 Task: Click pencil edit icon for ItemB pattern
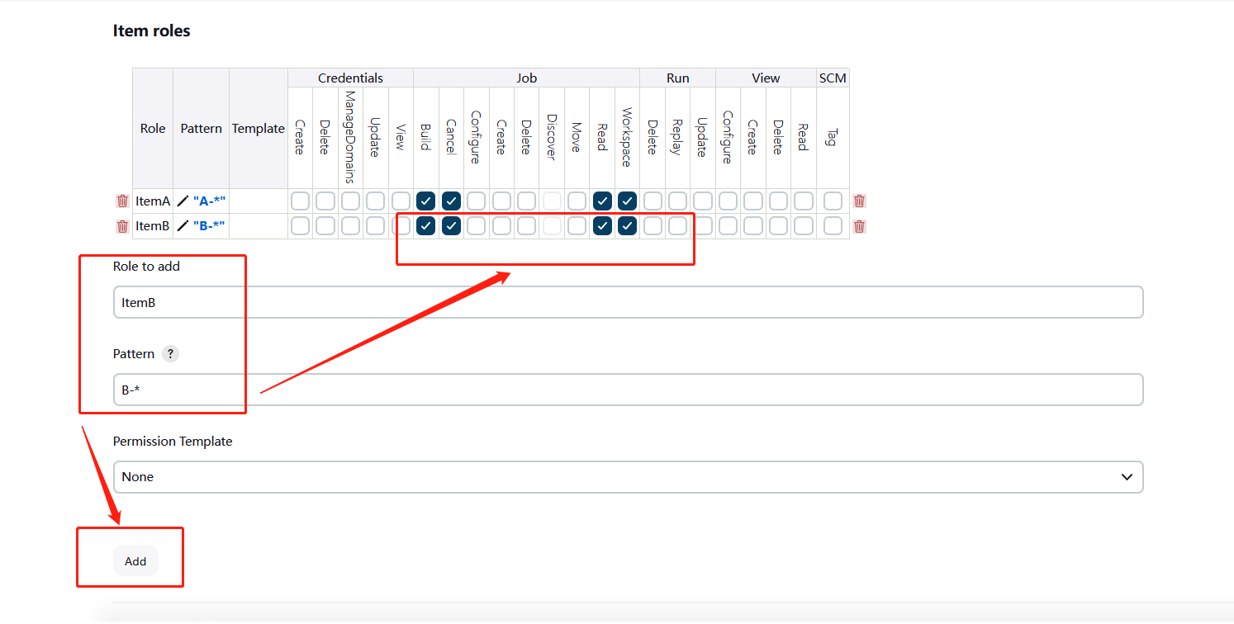pos(183,226)
